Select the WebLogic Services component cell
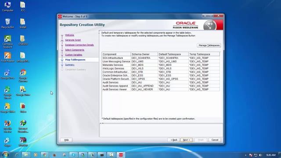This screenshot has height=158, width=281. [x=116, y=68]
